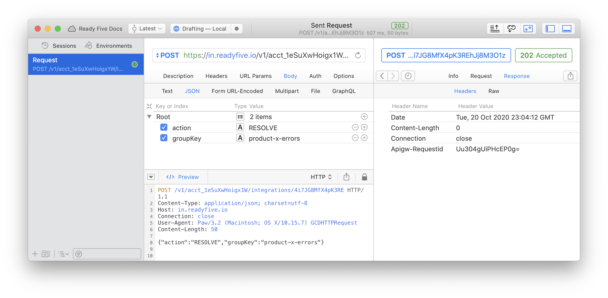Select Text body type
This screenshot has height=298, width=608.
point(167,91)
